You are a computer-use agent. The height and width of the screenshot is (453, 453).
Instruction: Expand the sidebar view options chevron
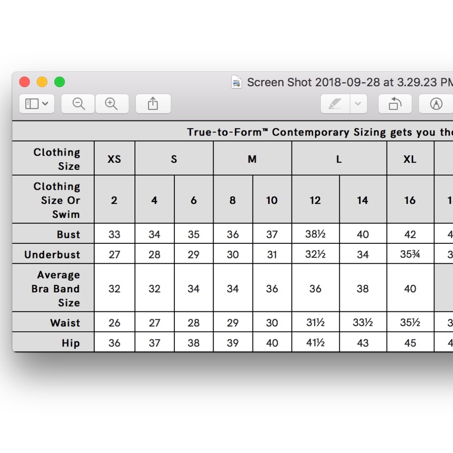(x=45, y=103)
